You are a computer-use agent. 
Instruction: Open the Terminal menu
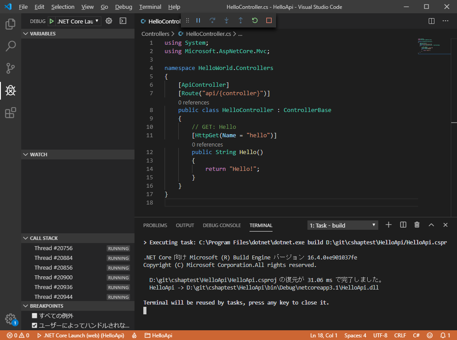pyautogui.click(x=150, y=7)
